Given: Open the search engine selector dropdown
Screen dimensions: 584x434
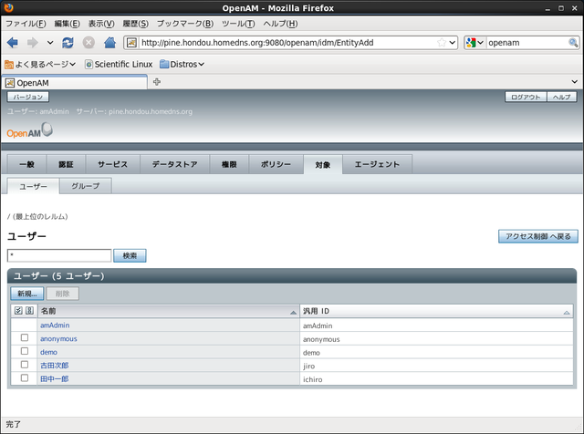Looking at the screenshot, I should (x=474, y=43).
